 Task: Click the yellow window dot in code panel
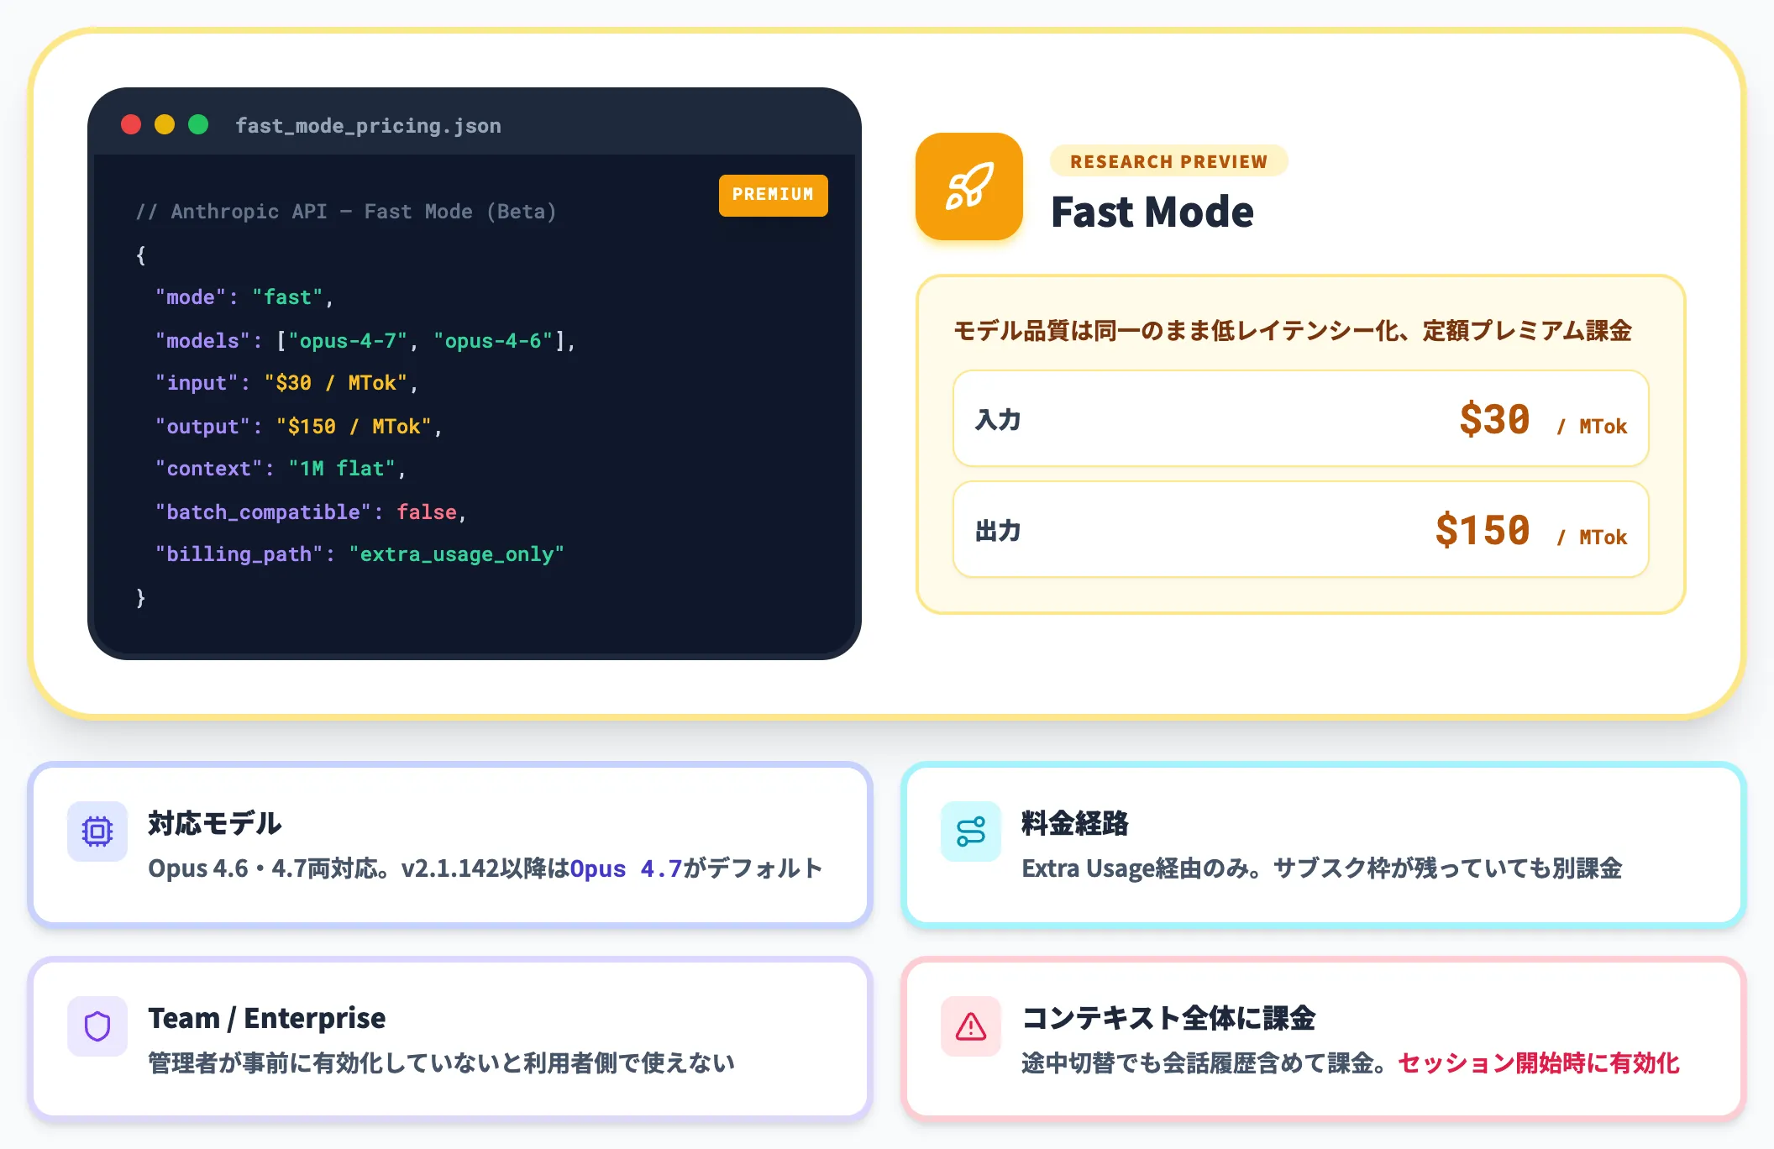pos(165,125)
